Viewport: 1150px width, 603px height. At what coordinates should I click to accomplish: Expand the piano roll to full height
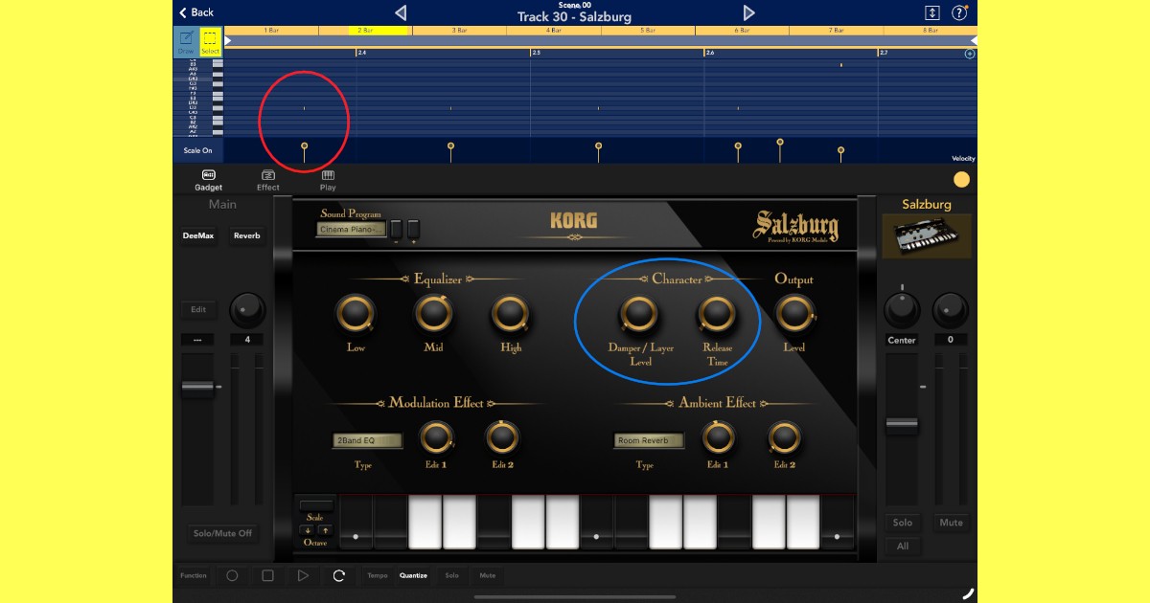click(931, 12)
